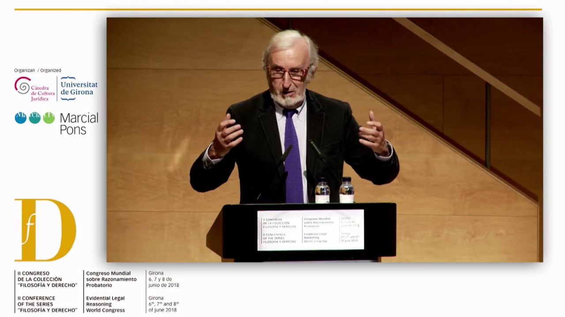Image resolution: width=565 pixels, height=317 pixels.
Task: Click the teal Marcial Pons circle
Action: coord(35,118)
